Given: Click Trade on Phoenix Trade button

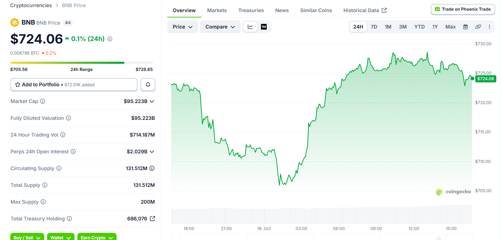Looking at the screenshot, I should tap(463, 9).
